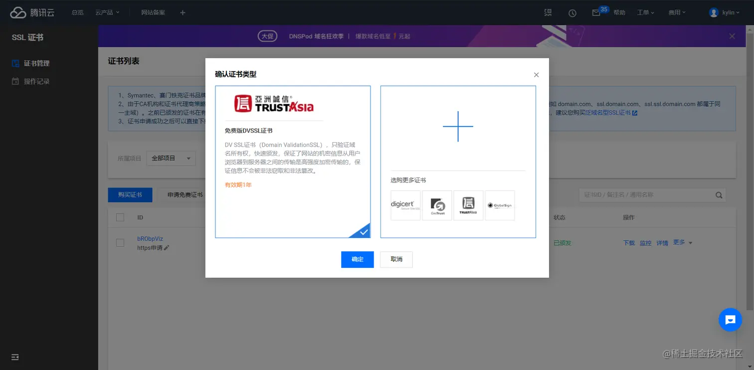754x370 pixels.
Task: Select the GlobalSign brand logo
Action: point(500,205)
